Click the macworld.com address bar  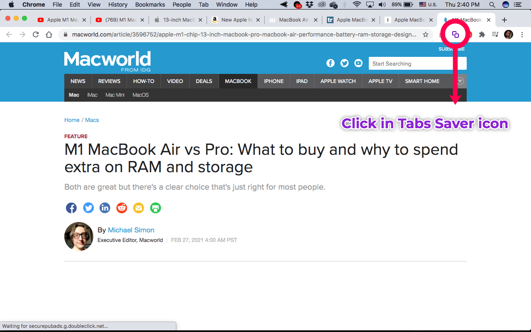point(244,34)
